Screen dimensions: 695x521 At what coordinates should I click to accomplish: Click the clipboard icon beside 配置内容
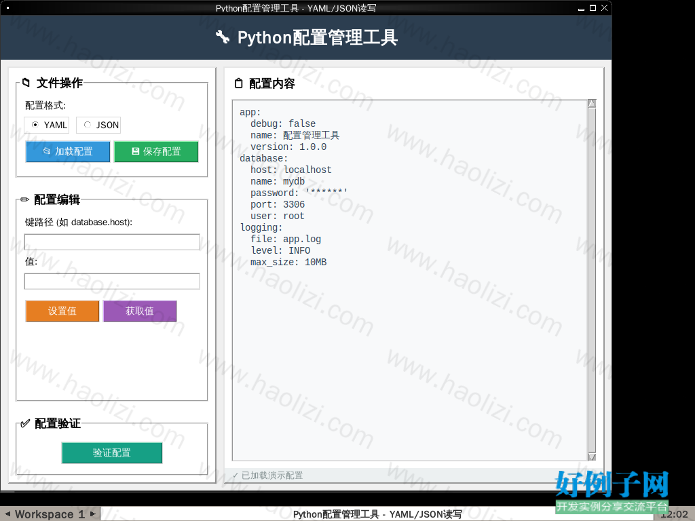(239, 83)
